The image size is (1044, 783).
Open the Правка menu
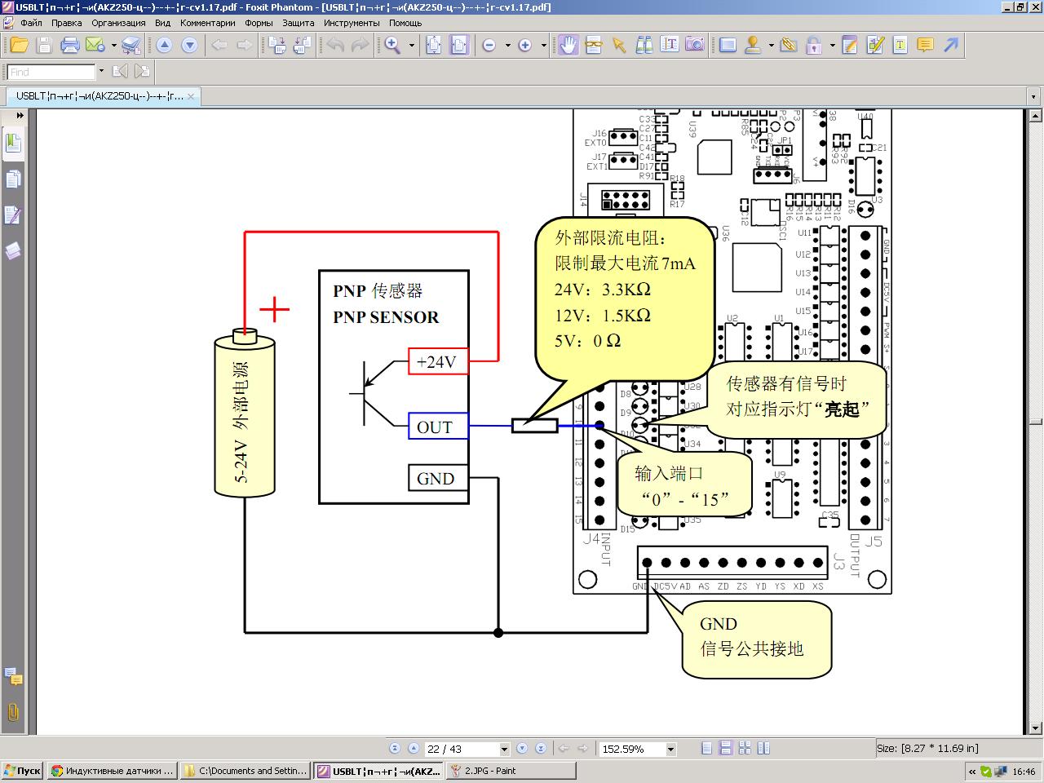(67, 23)
